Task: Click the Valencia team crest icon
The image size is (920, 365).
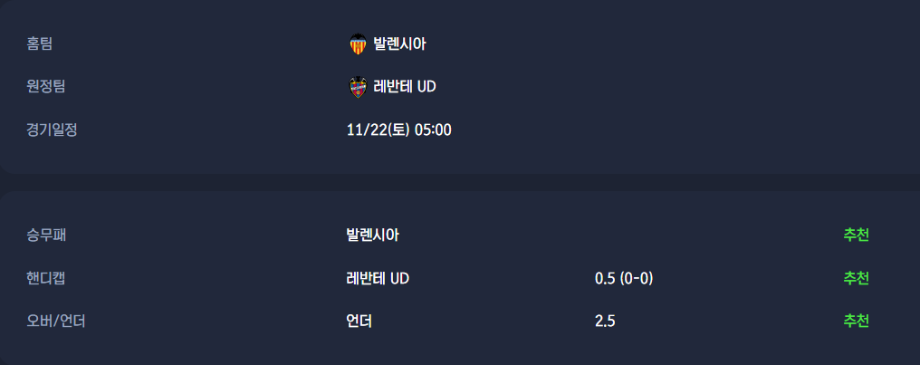Action: [x=358, y=43]
